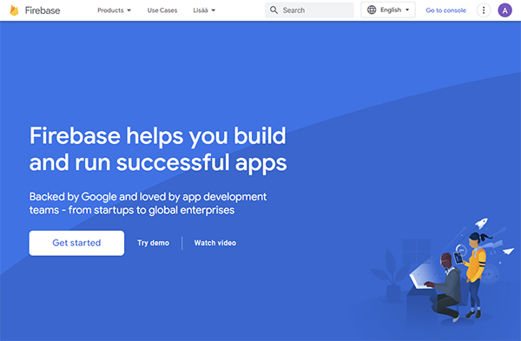Click the headline 'Firebase helps you build'
This screenshot has height=341, width=521.
(158, 136)
